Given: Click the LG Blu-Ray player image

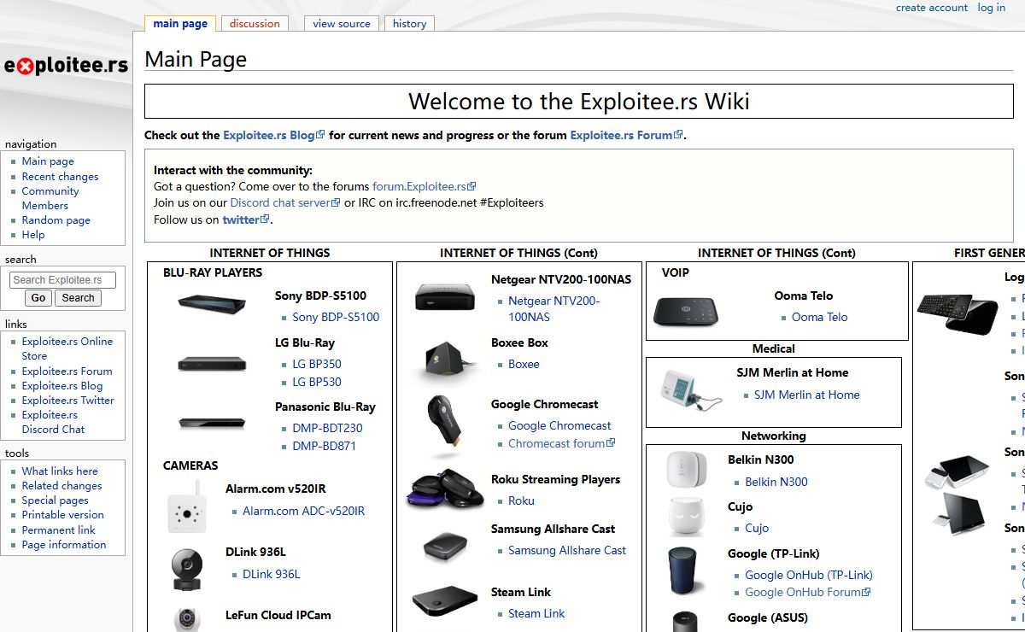Looking at the screenshot, I should pyautogui.click(x=212, y=364).
